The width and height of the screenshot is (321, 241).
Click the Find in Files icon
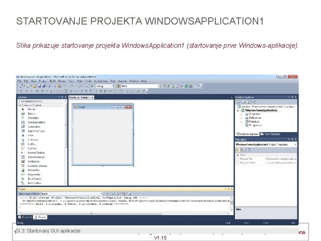coord(118,86)
